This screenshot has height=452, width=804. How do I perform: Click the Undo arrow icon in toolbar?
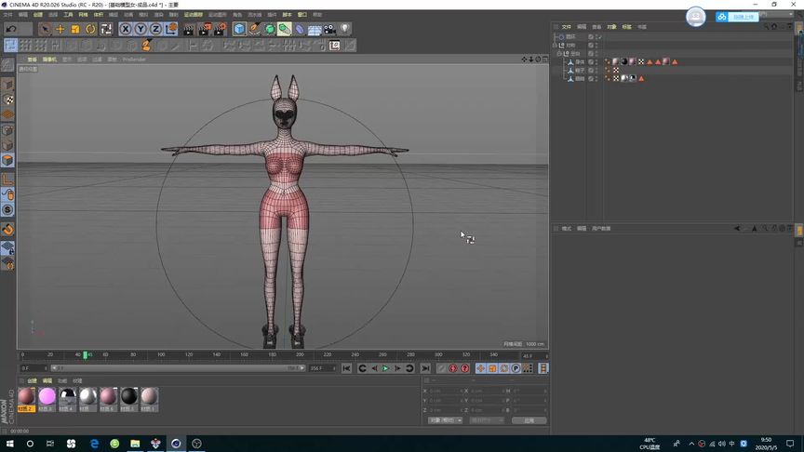[11, 29]
